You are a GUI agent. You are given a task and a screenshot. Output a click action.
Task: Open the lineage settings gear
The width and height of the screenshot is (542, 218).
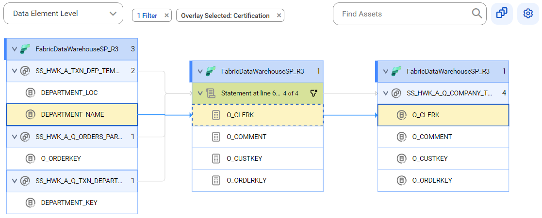point(528,14)
